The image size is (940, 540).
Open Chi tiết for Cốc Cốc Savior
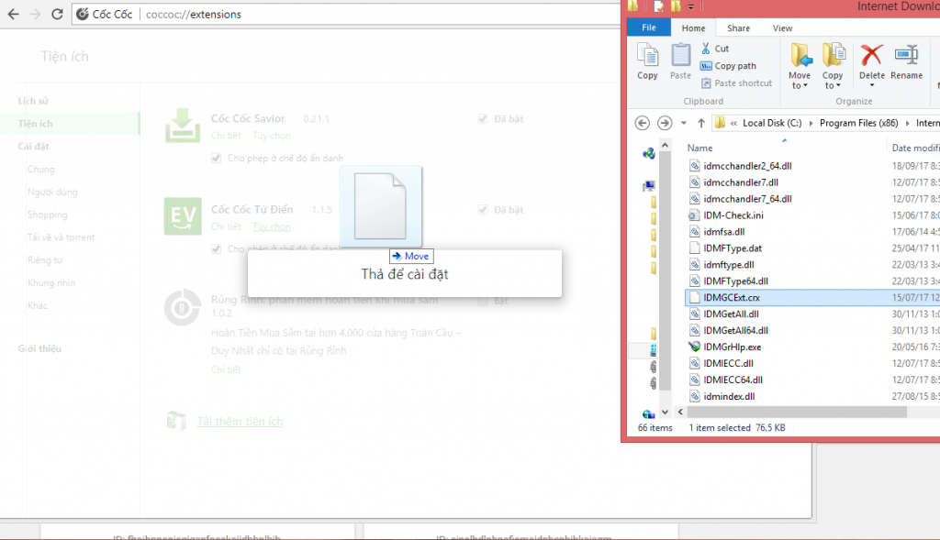pyautogui.click(x=226, y=136)
